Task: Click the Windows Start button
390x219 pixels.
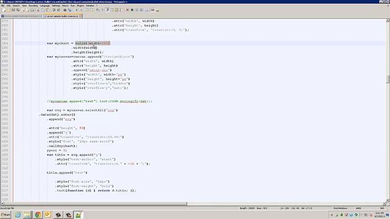Action: click(5, 215)
